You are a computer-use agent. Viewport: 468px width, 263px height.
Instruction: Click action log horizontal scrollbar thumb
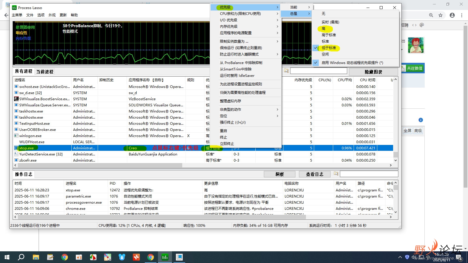pyautogui.click(x=162, y=217)
